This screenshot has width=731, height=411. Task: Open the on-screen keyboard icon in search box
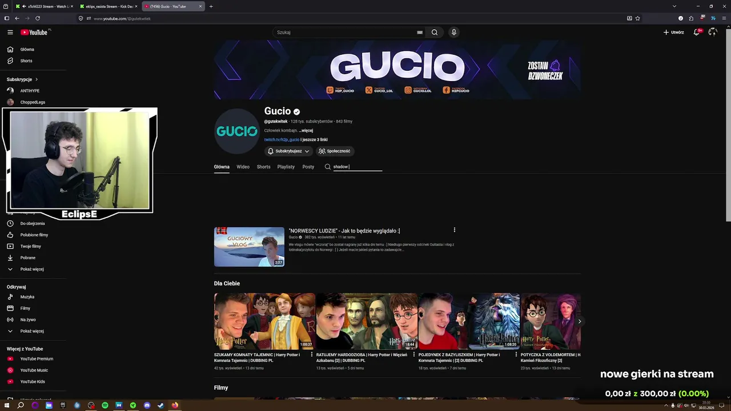(420, 33)
